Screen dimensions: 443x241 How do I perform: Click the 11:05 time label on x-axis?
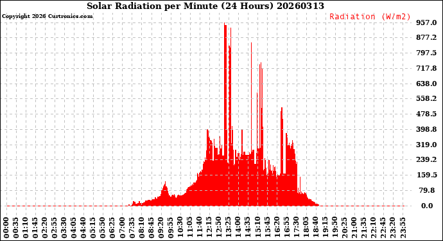(190, 228)
